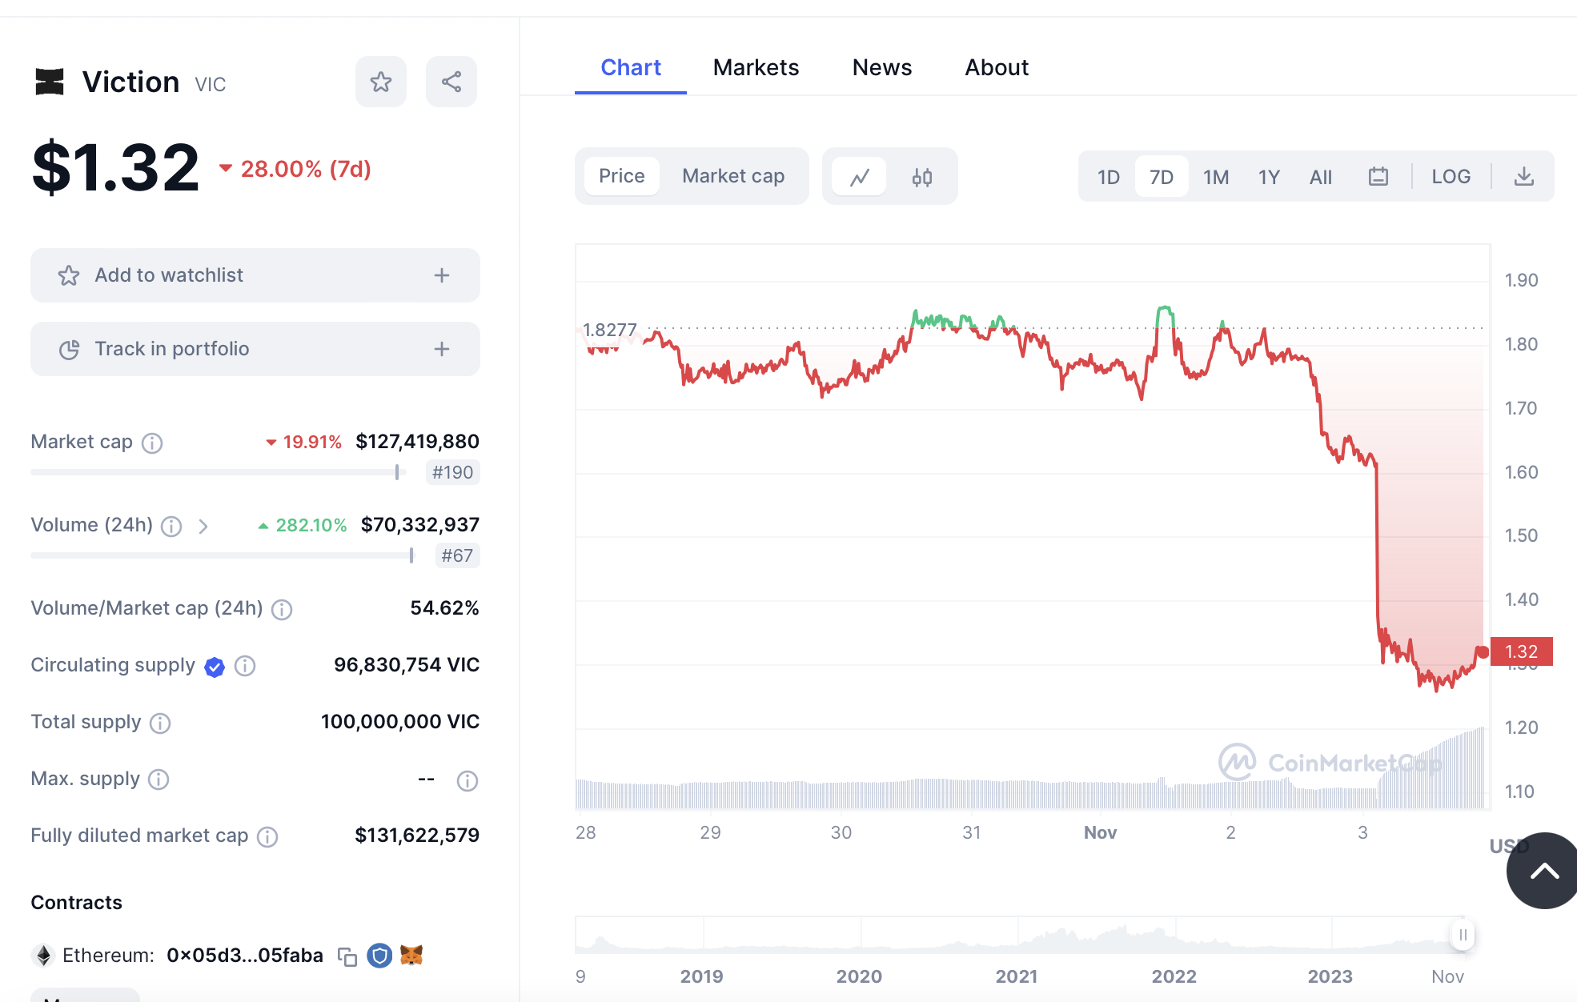Expand the Volume (24h) chevron arrow
The height and width of the screenshot is (1002, 1577).
point(203,526)
